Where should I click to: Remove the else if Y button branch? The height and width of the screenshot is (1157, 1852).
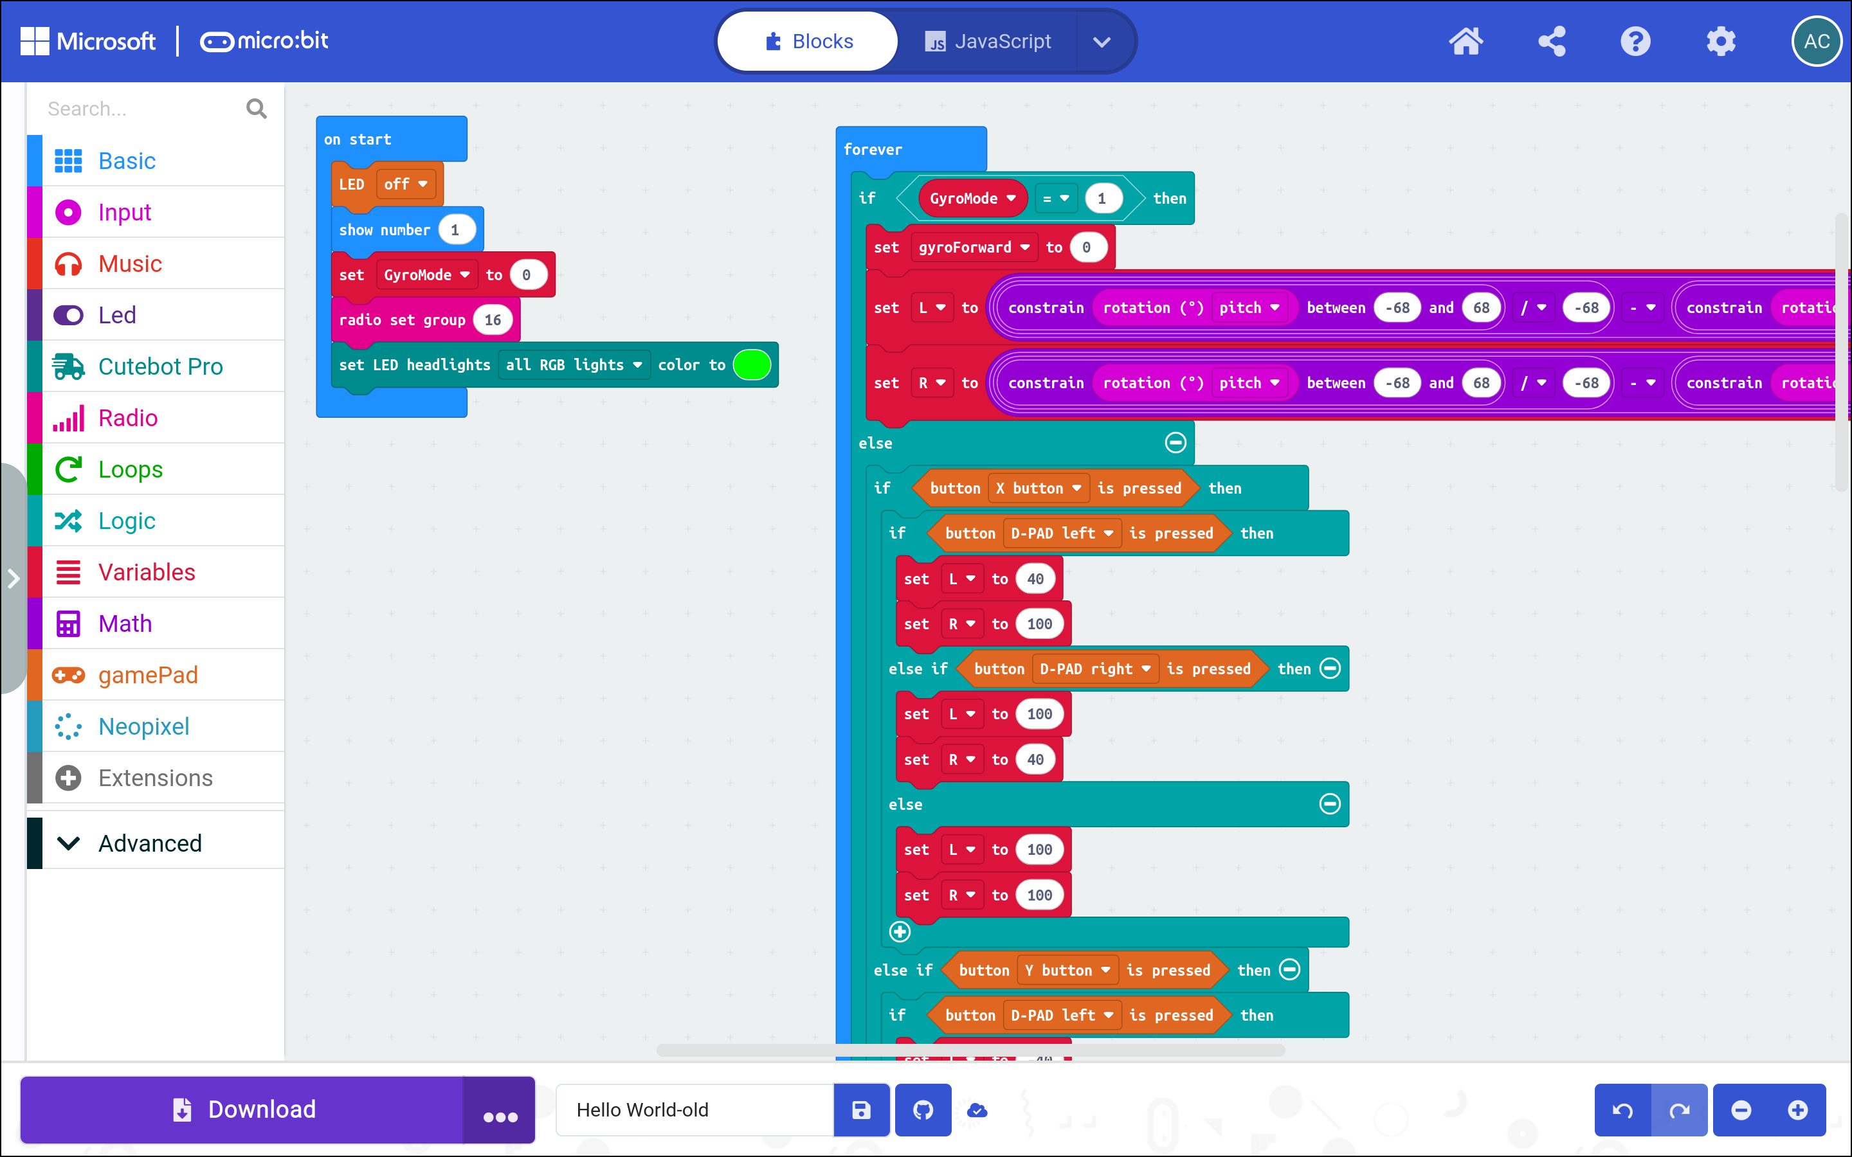click(x=1289, y=969)
